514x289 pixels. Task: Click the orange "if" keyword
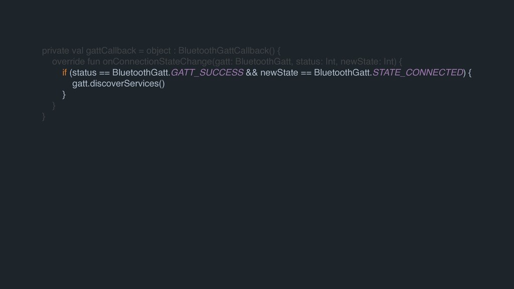[64, 73]
